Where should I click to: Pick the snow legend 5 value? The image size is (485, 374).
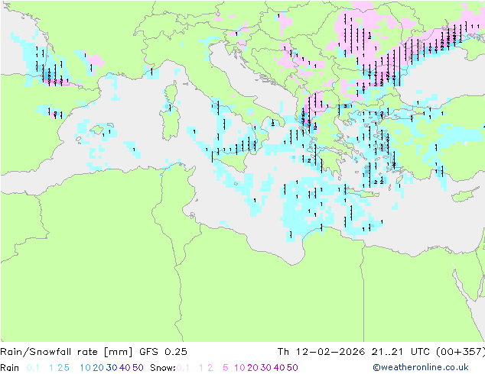(226, 368)
